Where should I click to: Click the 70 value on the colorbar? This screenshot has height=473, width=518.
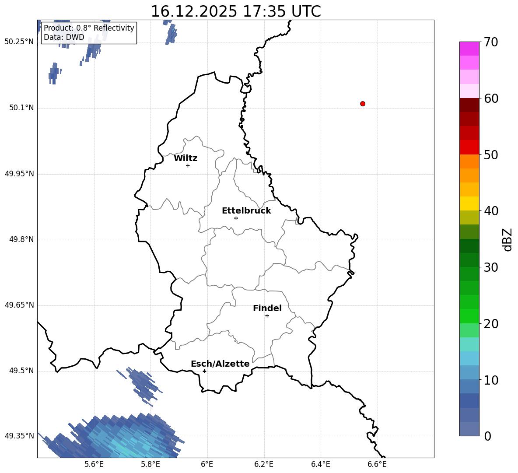(491, 42)
